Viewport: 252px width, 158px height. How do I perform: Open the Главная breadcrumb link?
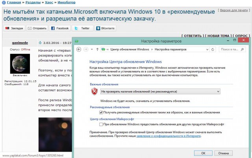(x=14, y=2)
